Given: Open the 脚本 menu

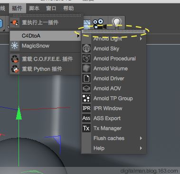Looking at the screenshot, I should click(34, 8).
